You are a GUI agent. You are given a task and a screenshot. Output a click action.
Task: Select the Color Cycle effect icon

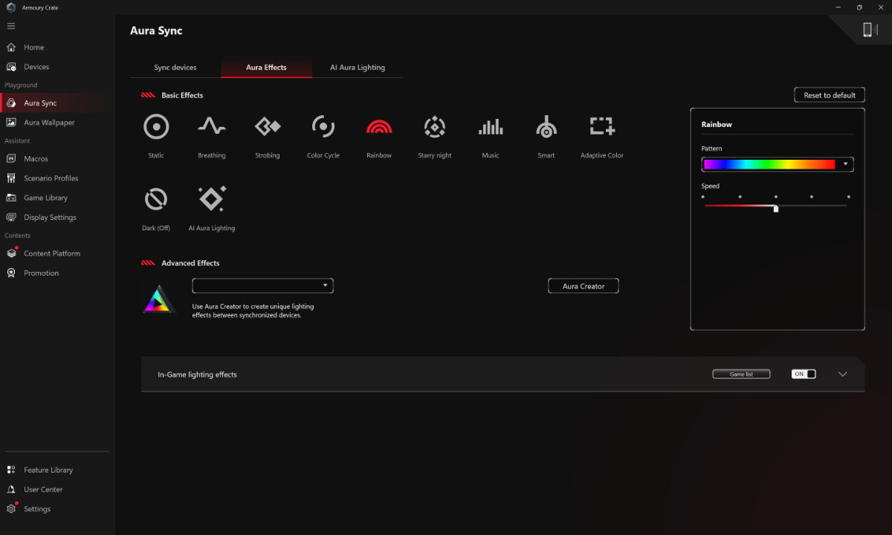(323, 127)
